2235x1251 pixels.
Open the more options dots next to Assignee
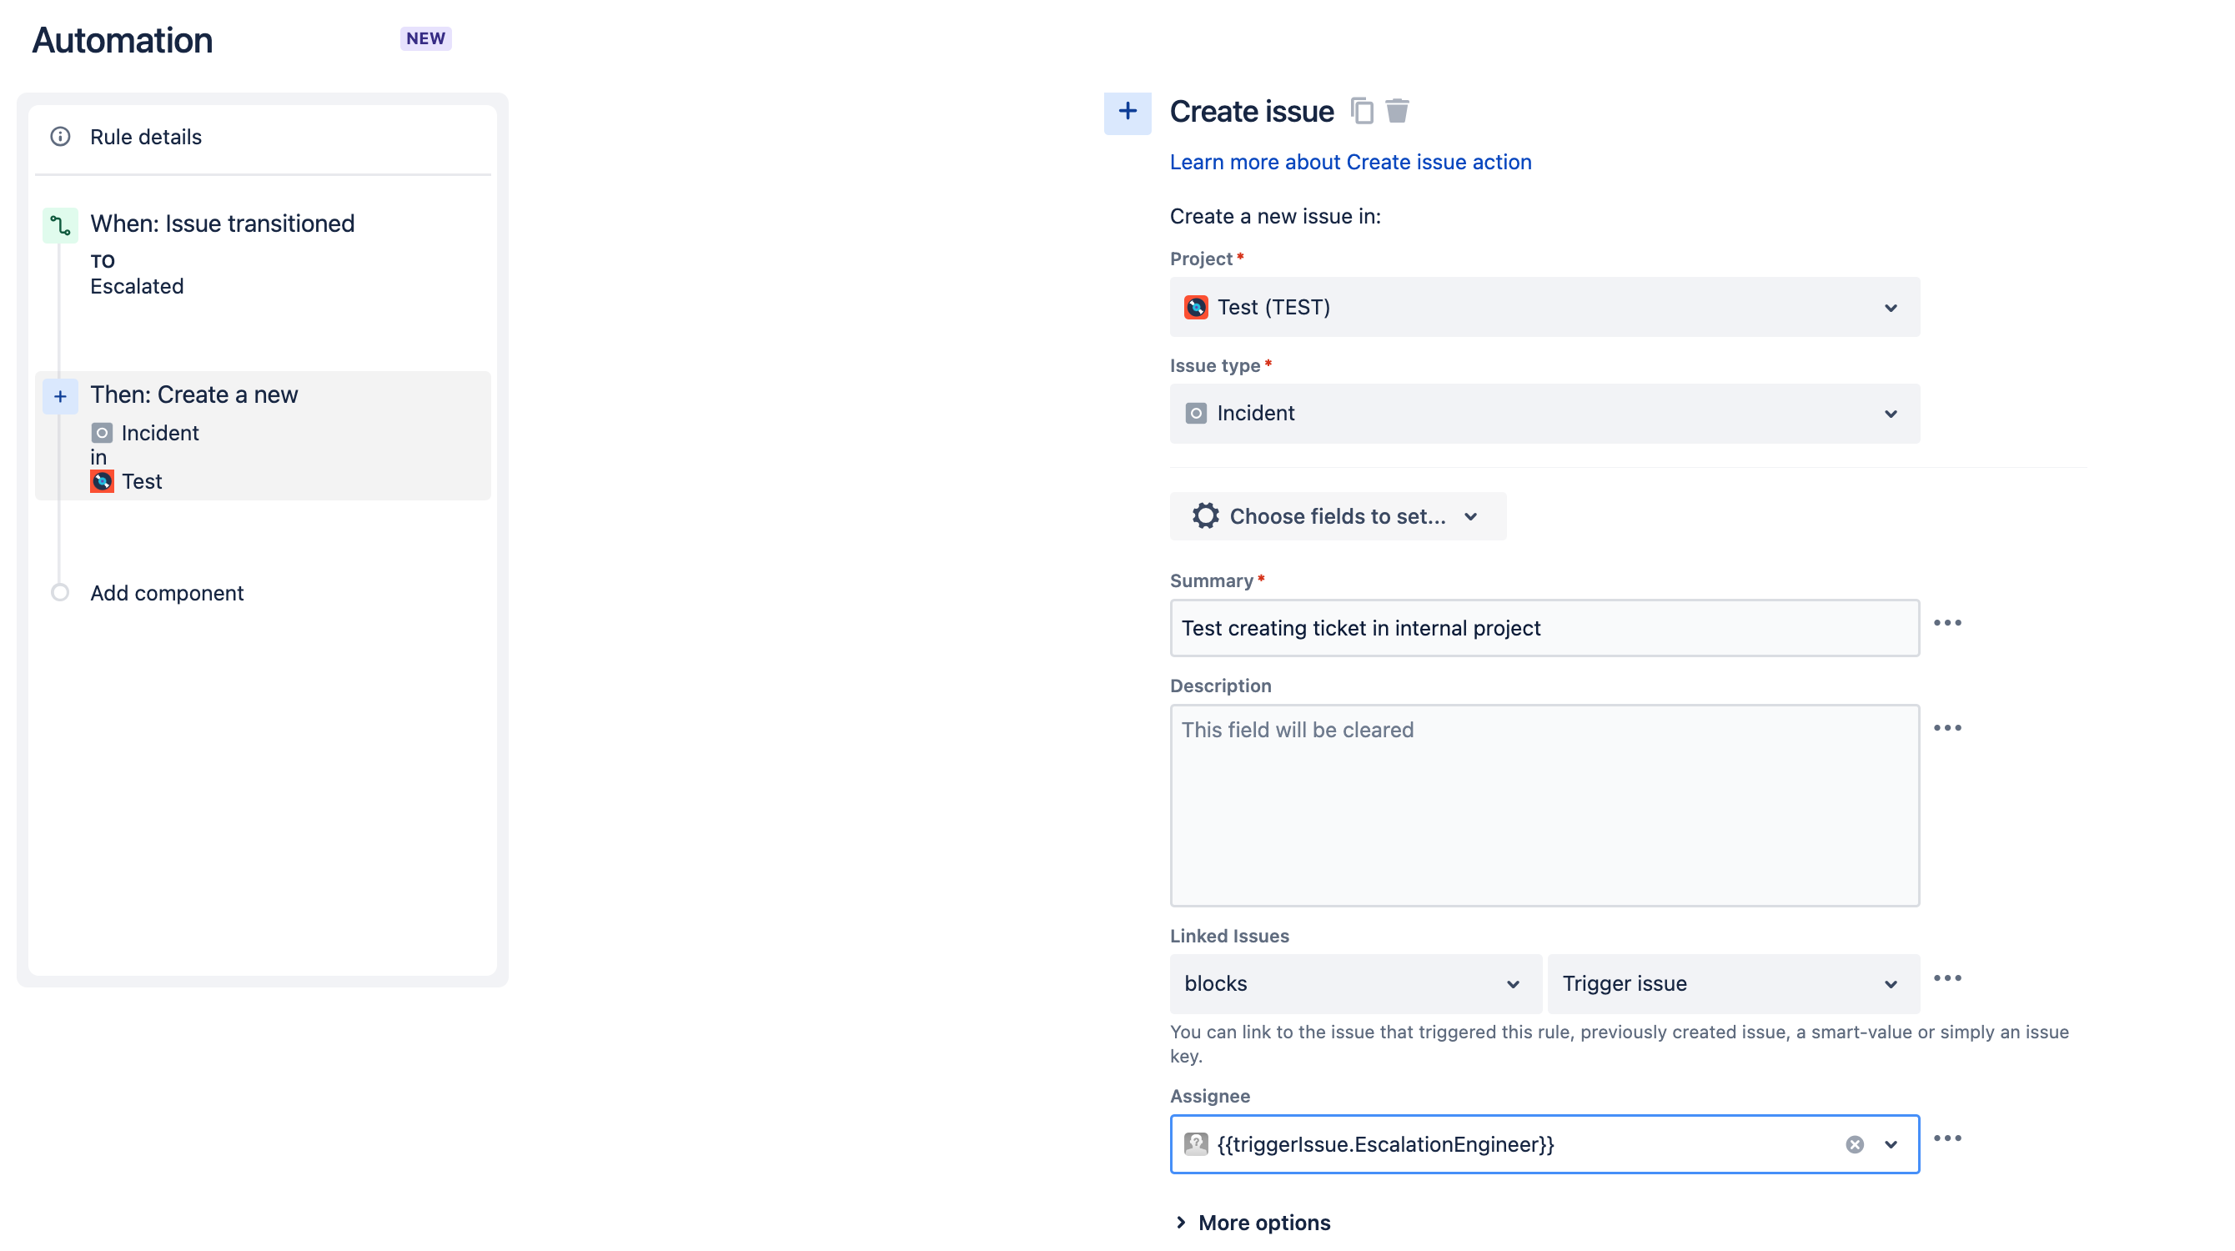(1947, 1138)
